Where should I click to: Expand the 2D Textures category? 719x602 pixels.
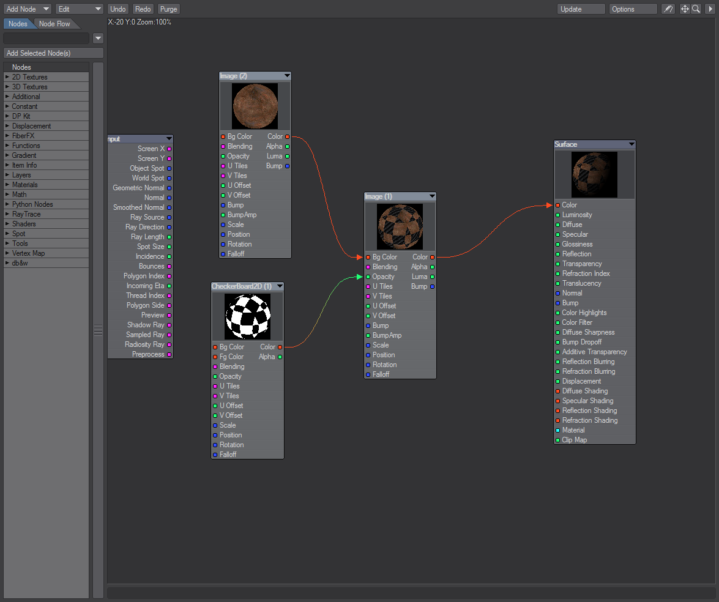(7, 77)
